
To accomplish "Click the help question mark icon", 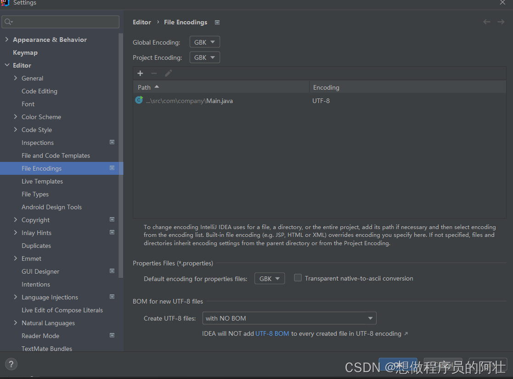I will pyautogui.click(x=11, y=364).
